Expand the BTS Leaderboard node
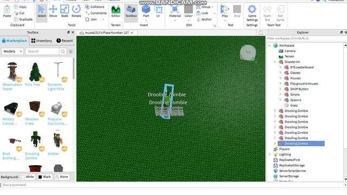This screenshot has width=347, height=195. coord(280,67)
